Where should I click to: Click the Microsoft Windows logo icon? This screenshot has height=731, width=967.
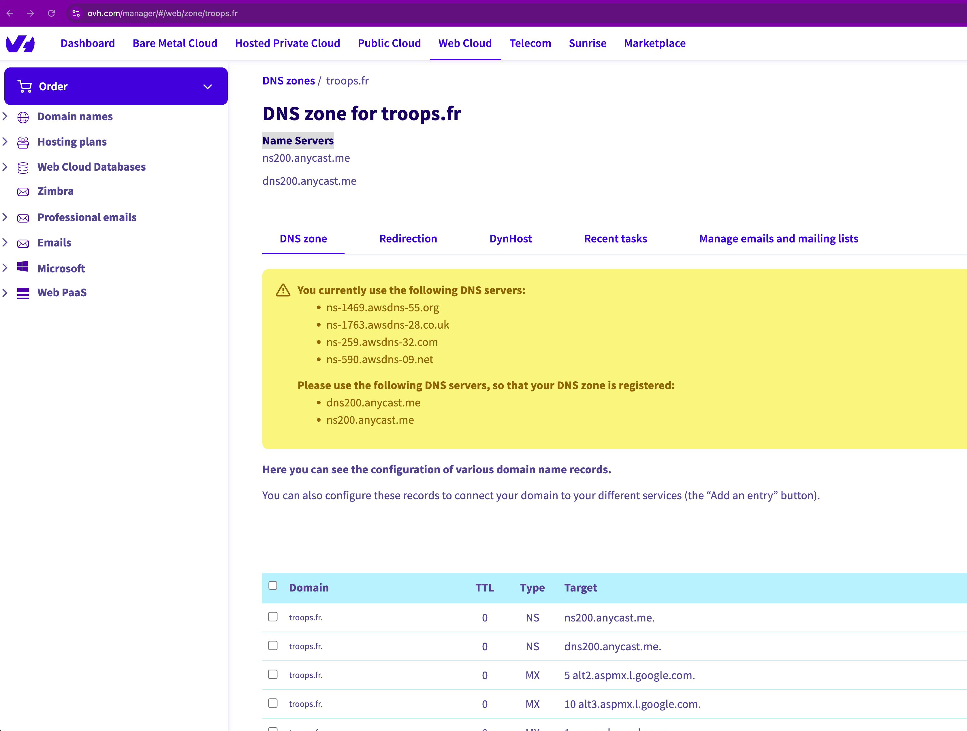coord(23,267)
